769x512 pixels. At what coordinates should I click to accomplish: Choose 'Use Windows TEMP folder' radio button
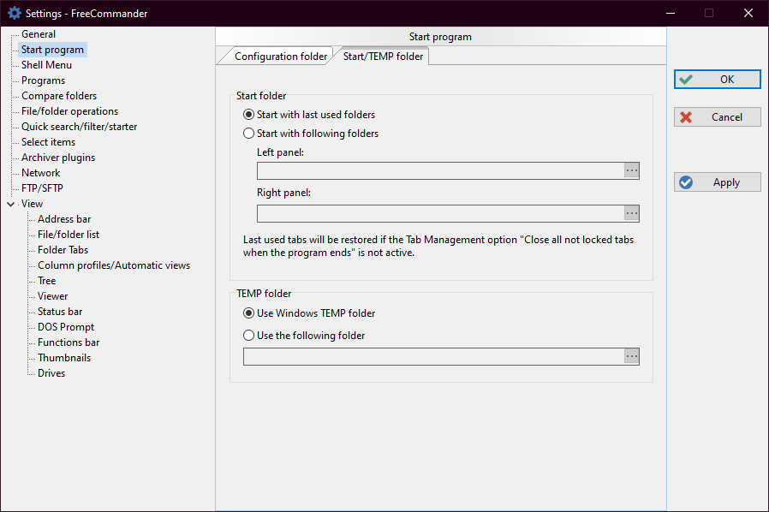(249, 313)
